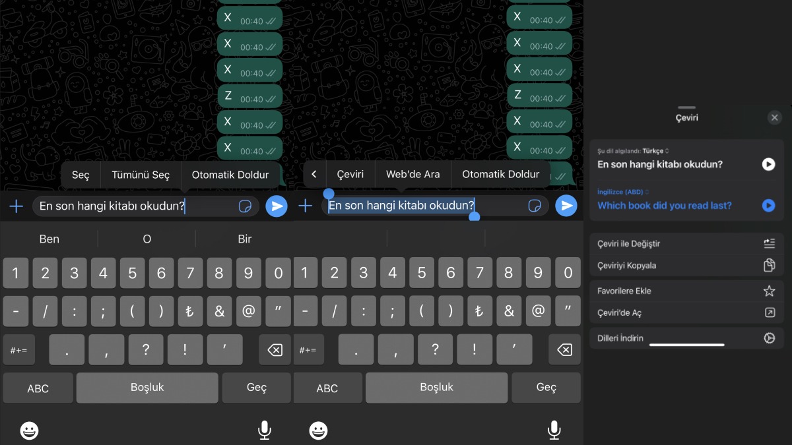Tap the plus attach icon beside the highlighted message
The image size is (792, 445).
(305, 206)
